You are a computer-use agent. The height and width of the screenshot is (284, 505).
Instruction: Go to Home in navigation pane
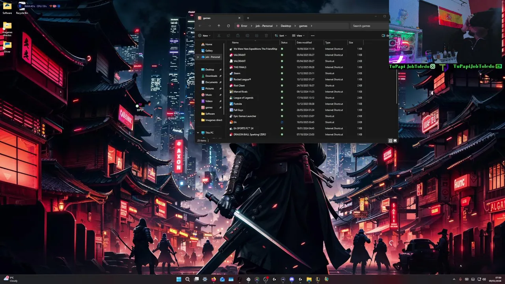click(209, 45)
